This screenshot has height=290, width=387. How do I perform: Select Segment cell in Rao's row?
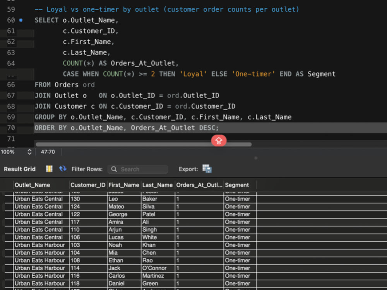[240, 260]
